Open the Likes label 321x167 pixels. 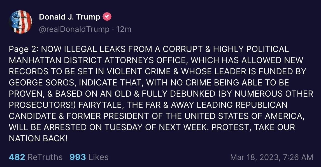point(98,157)
